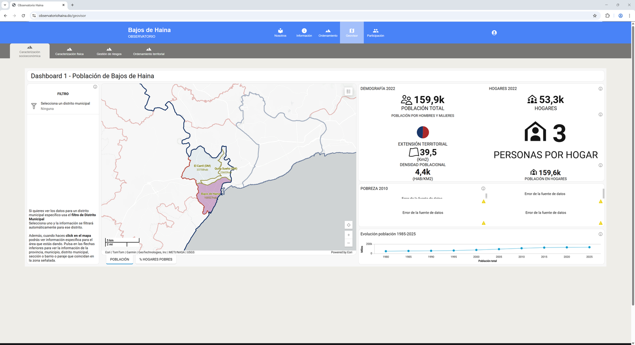Zoom out on the map

pyautogui.click(x=348, y=243)
